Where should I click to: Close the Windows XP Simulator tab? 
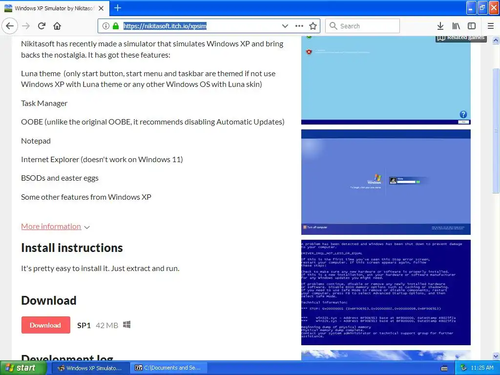click(101, 8)
